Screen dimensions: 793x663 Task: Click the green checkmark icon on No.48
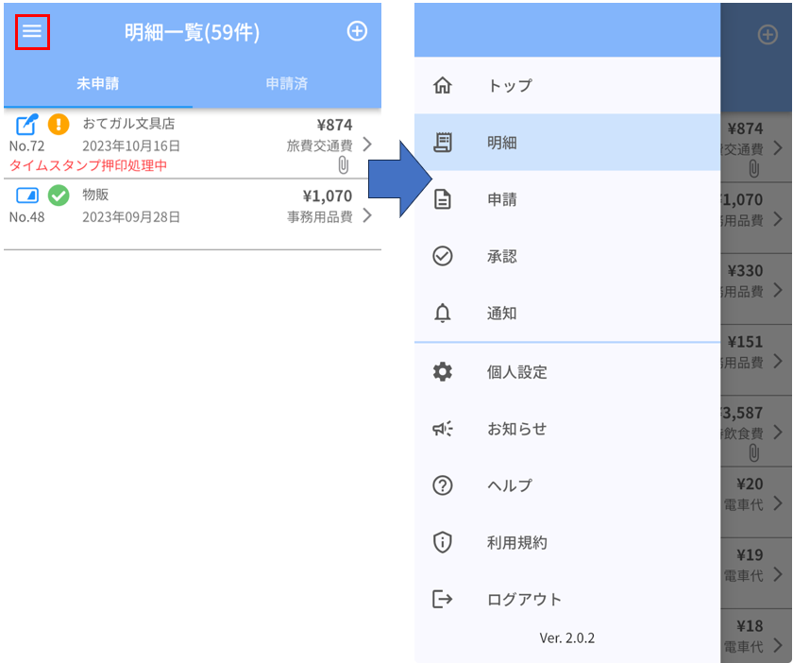tap(59, 195)
